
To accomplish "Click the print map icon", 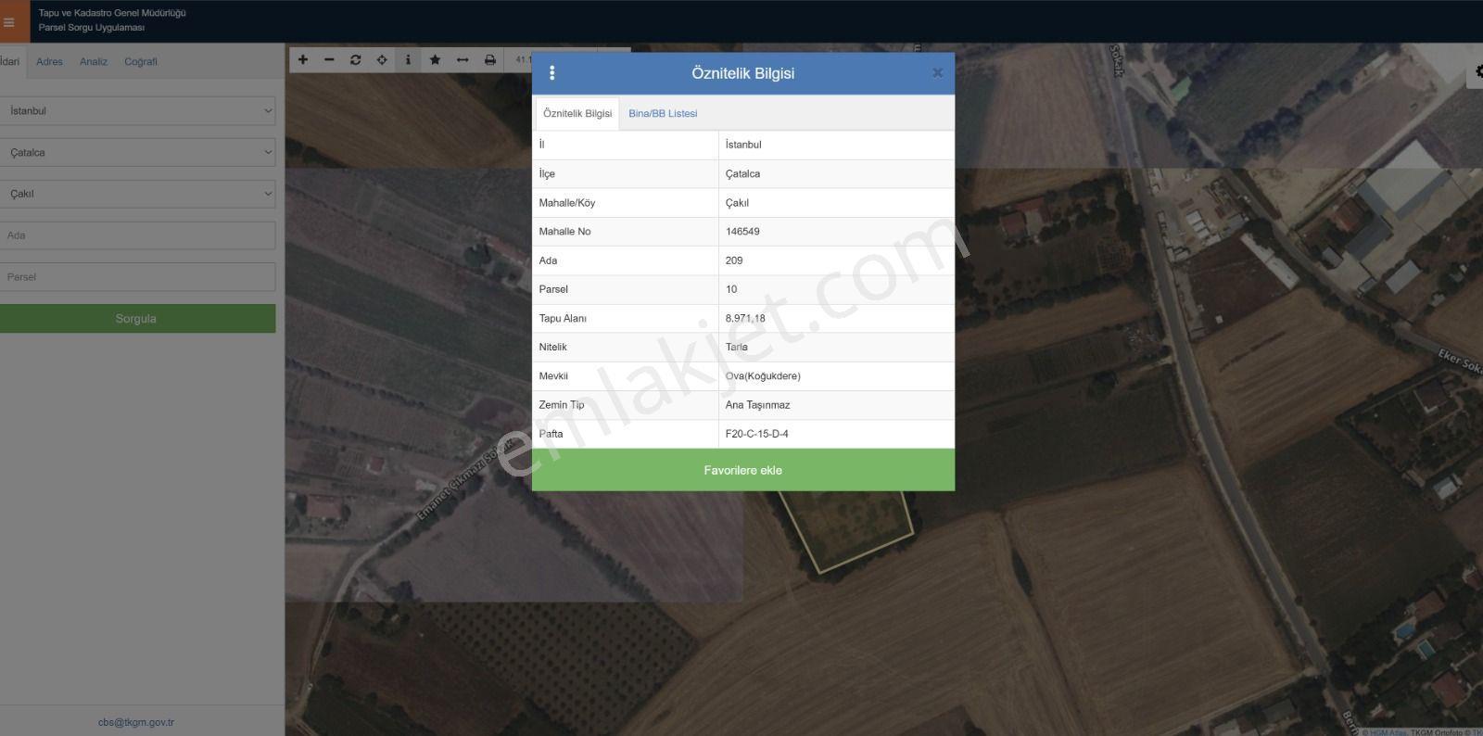I will (x=490, y=59).
